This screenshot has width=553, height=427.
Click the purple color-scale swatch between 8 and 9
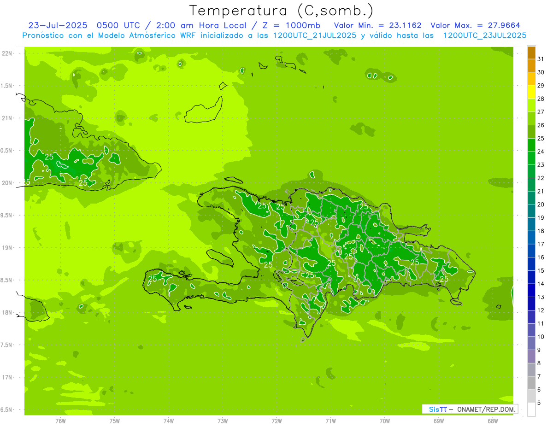tap(532, 357)
